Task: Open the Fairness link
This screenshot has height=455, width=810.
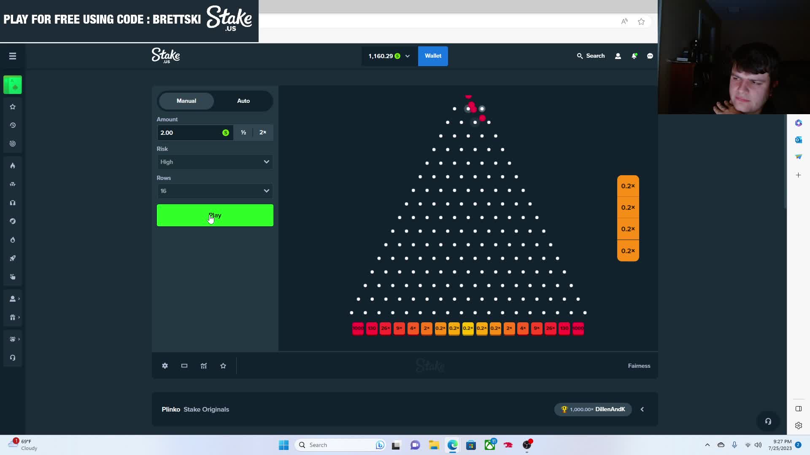Action: [x=639, y=366]
